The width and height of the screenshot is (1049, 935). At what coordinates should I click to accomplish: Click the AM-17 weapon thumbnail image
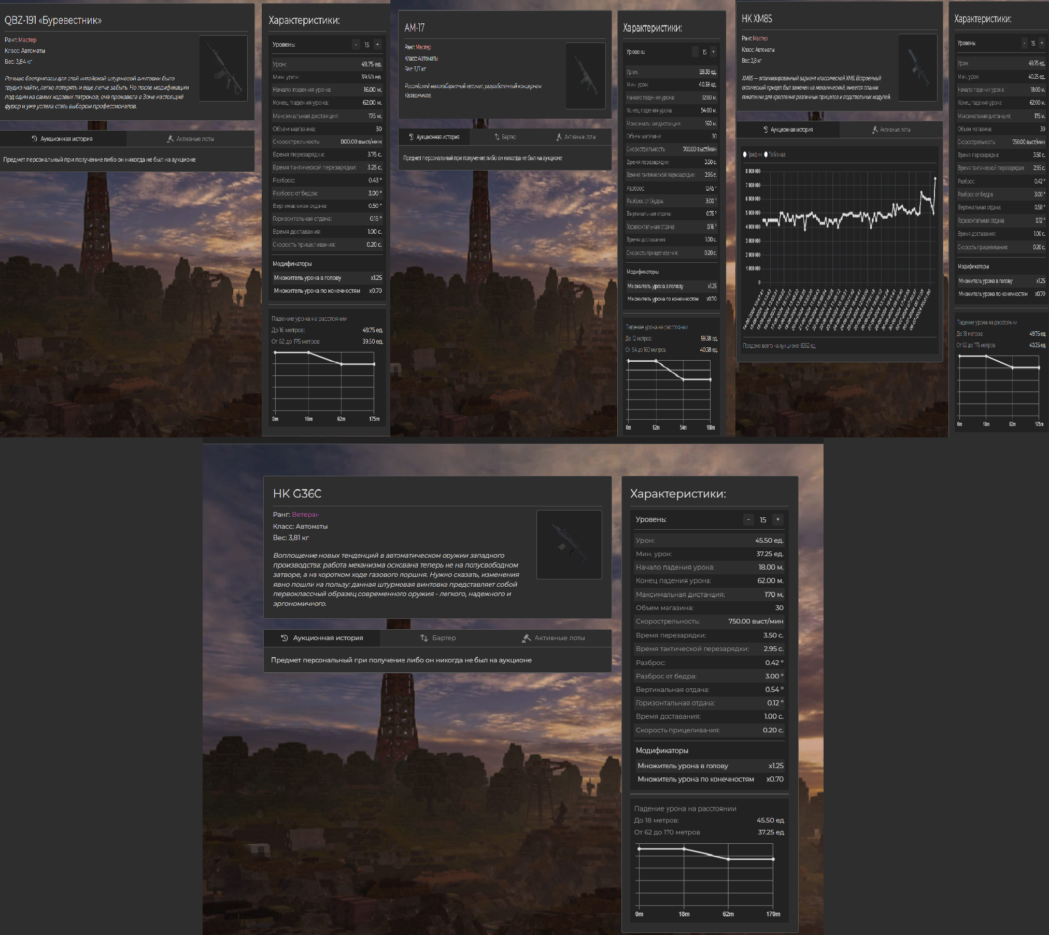(586, 76)
